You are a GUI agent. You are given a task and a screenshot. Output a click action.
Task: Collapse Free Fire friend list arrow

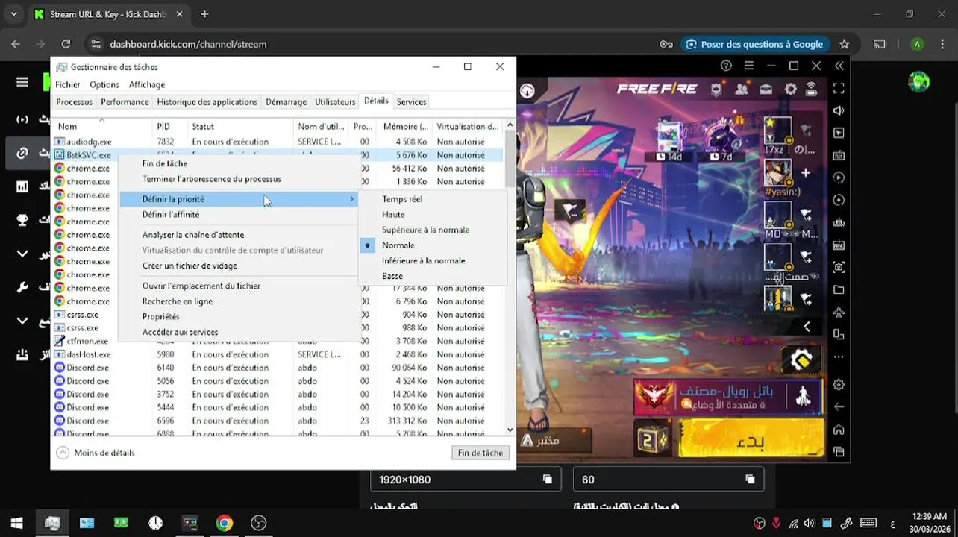tap(806, 327)
